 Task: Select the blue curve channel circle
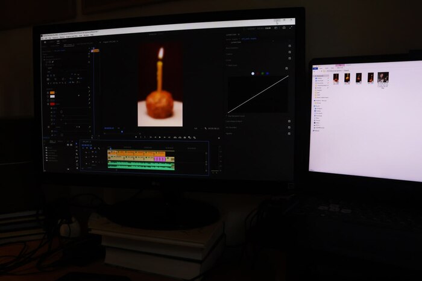click(267, 74)
